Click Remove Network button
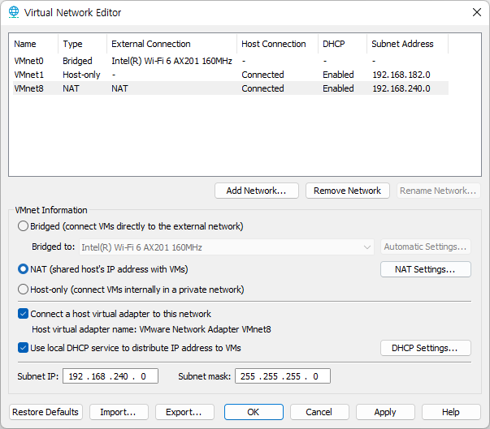 point(348,191)
